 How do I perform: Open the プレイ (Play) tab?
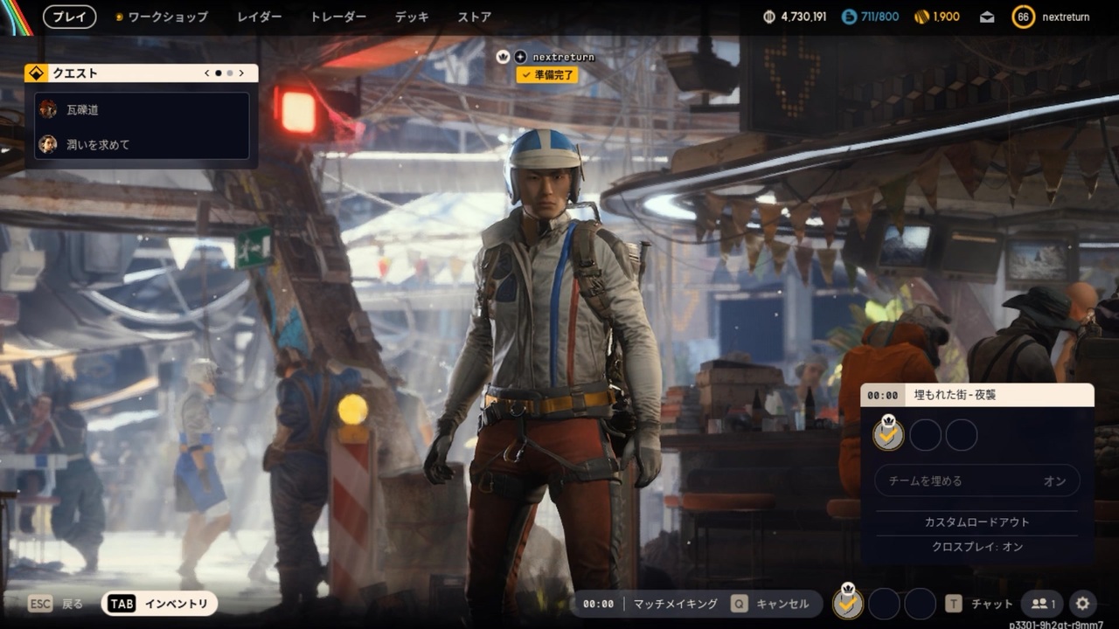point(70,17)
